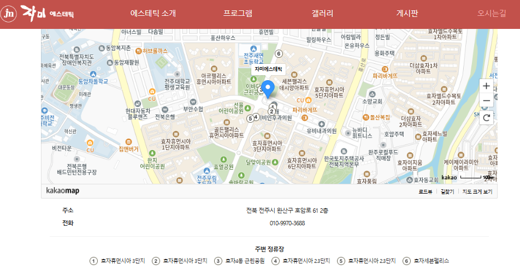Click the 달맞이공원 park icon
520x270 pixels.
275,162
